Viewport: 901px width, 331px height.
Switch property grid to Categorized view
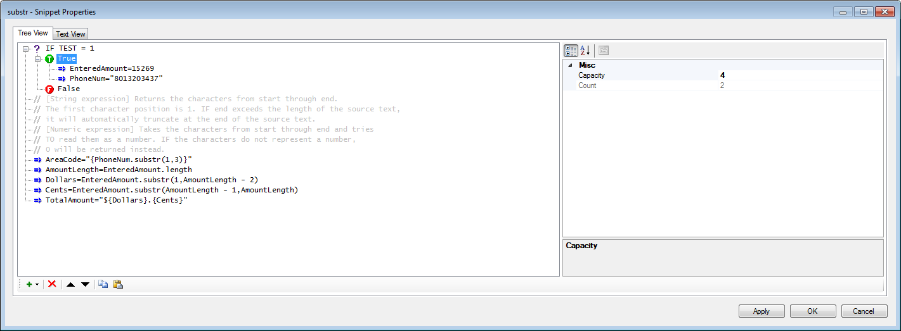(571, 51)
